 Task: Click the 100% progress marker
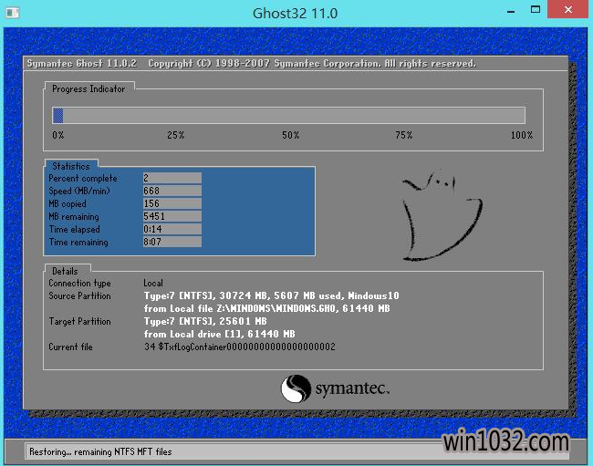(521, 135)
